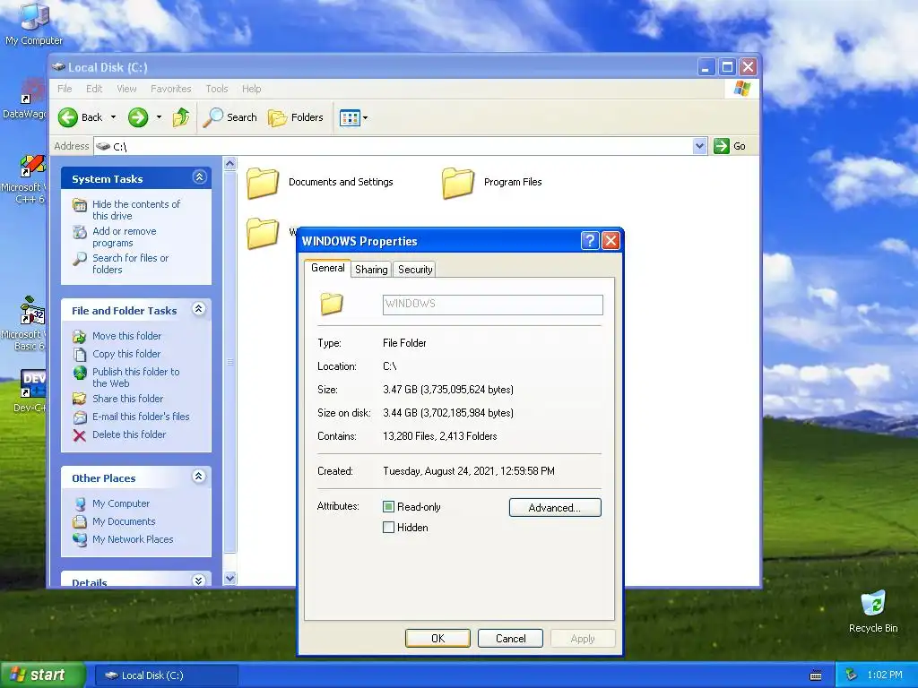The image size is (918, 688).
Task: Open the My Computer desktop icon
Action: [34, 23]
